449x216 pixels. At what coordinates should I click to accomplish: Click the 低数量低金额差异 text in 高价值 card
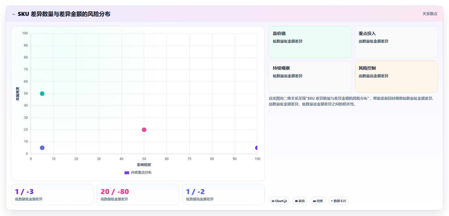point(287,41)
